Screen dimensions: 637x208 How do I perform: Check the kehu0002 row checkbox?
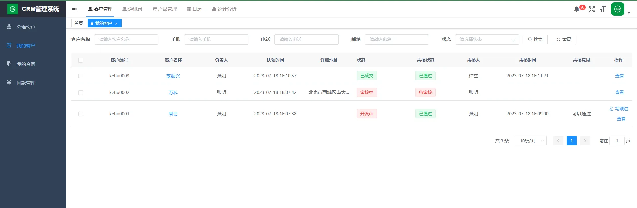(81, 93)
